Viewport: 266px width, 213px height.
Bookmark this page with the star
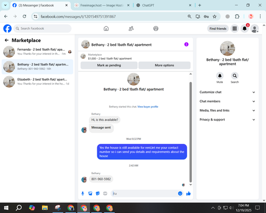tap(214, 17)
